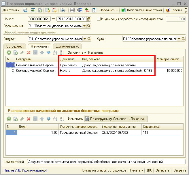Image resolution: width=189 pixels, height=175 pixels.
Task: Switch to the Дополнительно tab
Action: coord(67,46)
